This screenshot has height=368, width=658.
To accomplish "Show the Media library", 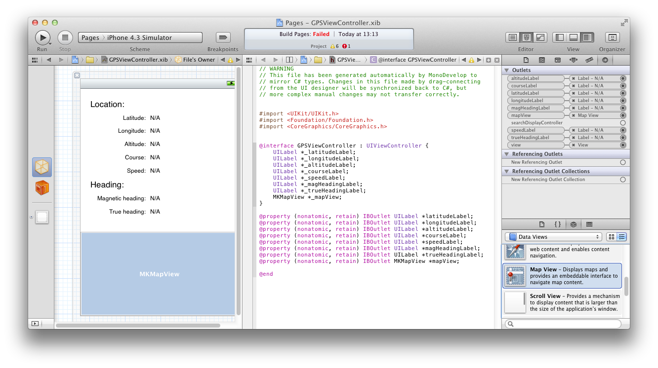I will (589, 224).
